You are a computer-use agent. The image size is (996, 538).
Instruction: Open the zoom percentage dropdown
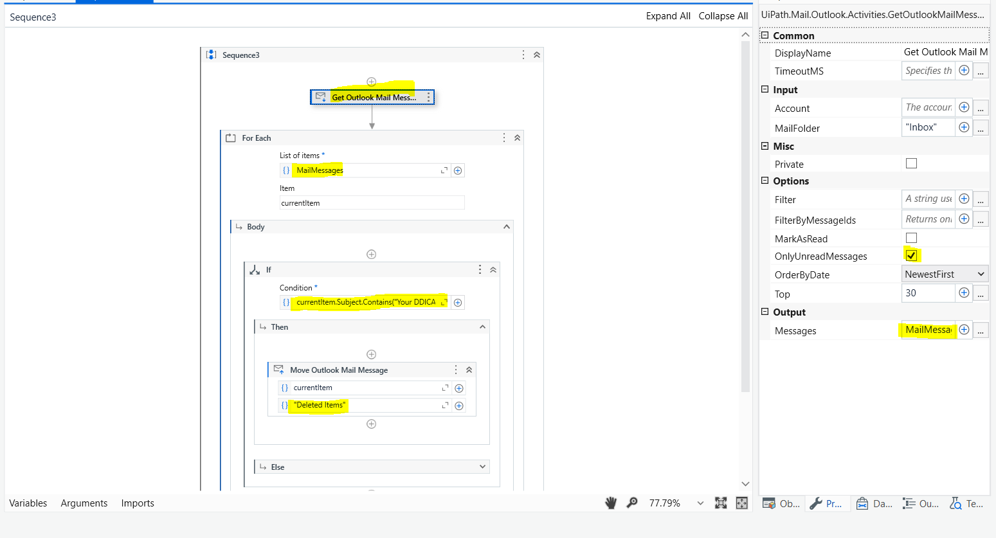click(700, 503)
